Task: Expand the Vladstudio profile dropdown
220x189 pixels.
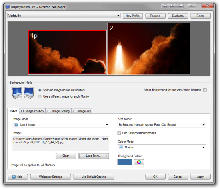Action: [x=64, y=16]
